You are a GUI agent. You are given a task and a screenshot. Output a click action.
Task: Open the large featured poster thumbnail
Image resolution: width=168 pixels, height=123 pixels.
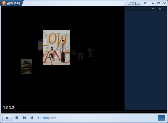coord(57,47)
